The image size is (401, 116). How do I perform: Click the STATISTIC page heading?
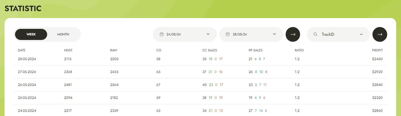tap(23, 8)
